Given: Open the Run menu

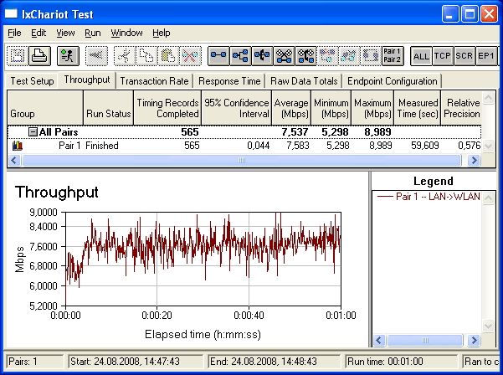Looking at the screenshot, I should click(x=93, y=33).
